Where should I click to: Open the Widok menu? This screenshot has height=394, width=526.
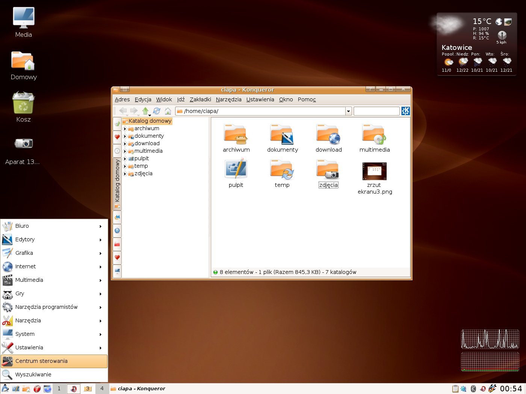pos(164,99)
